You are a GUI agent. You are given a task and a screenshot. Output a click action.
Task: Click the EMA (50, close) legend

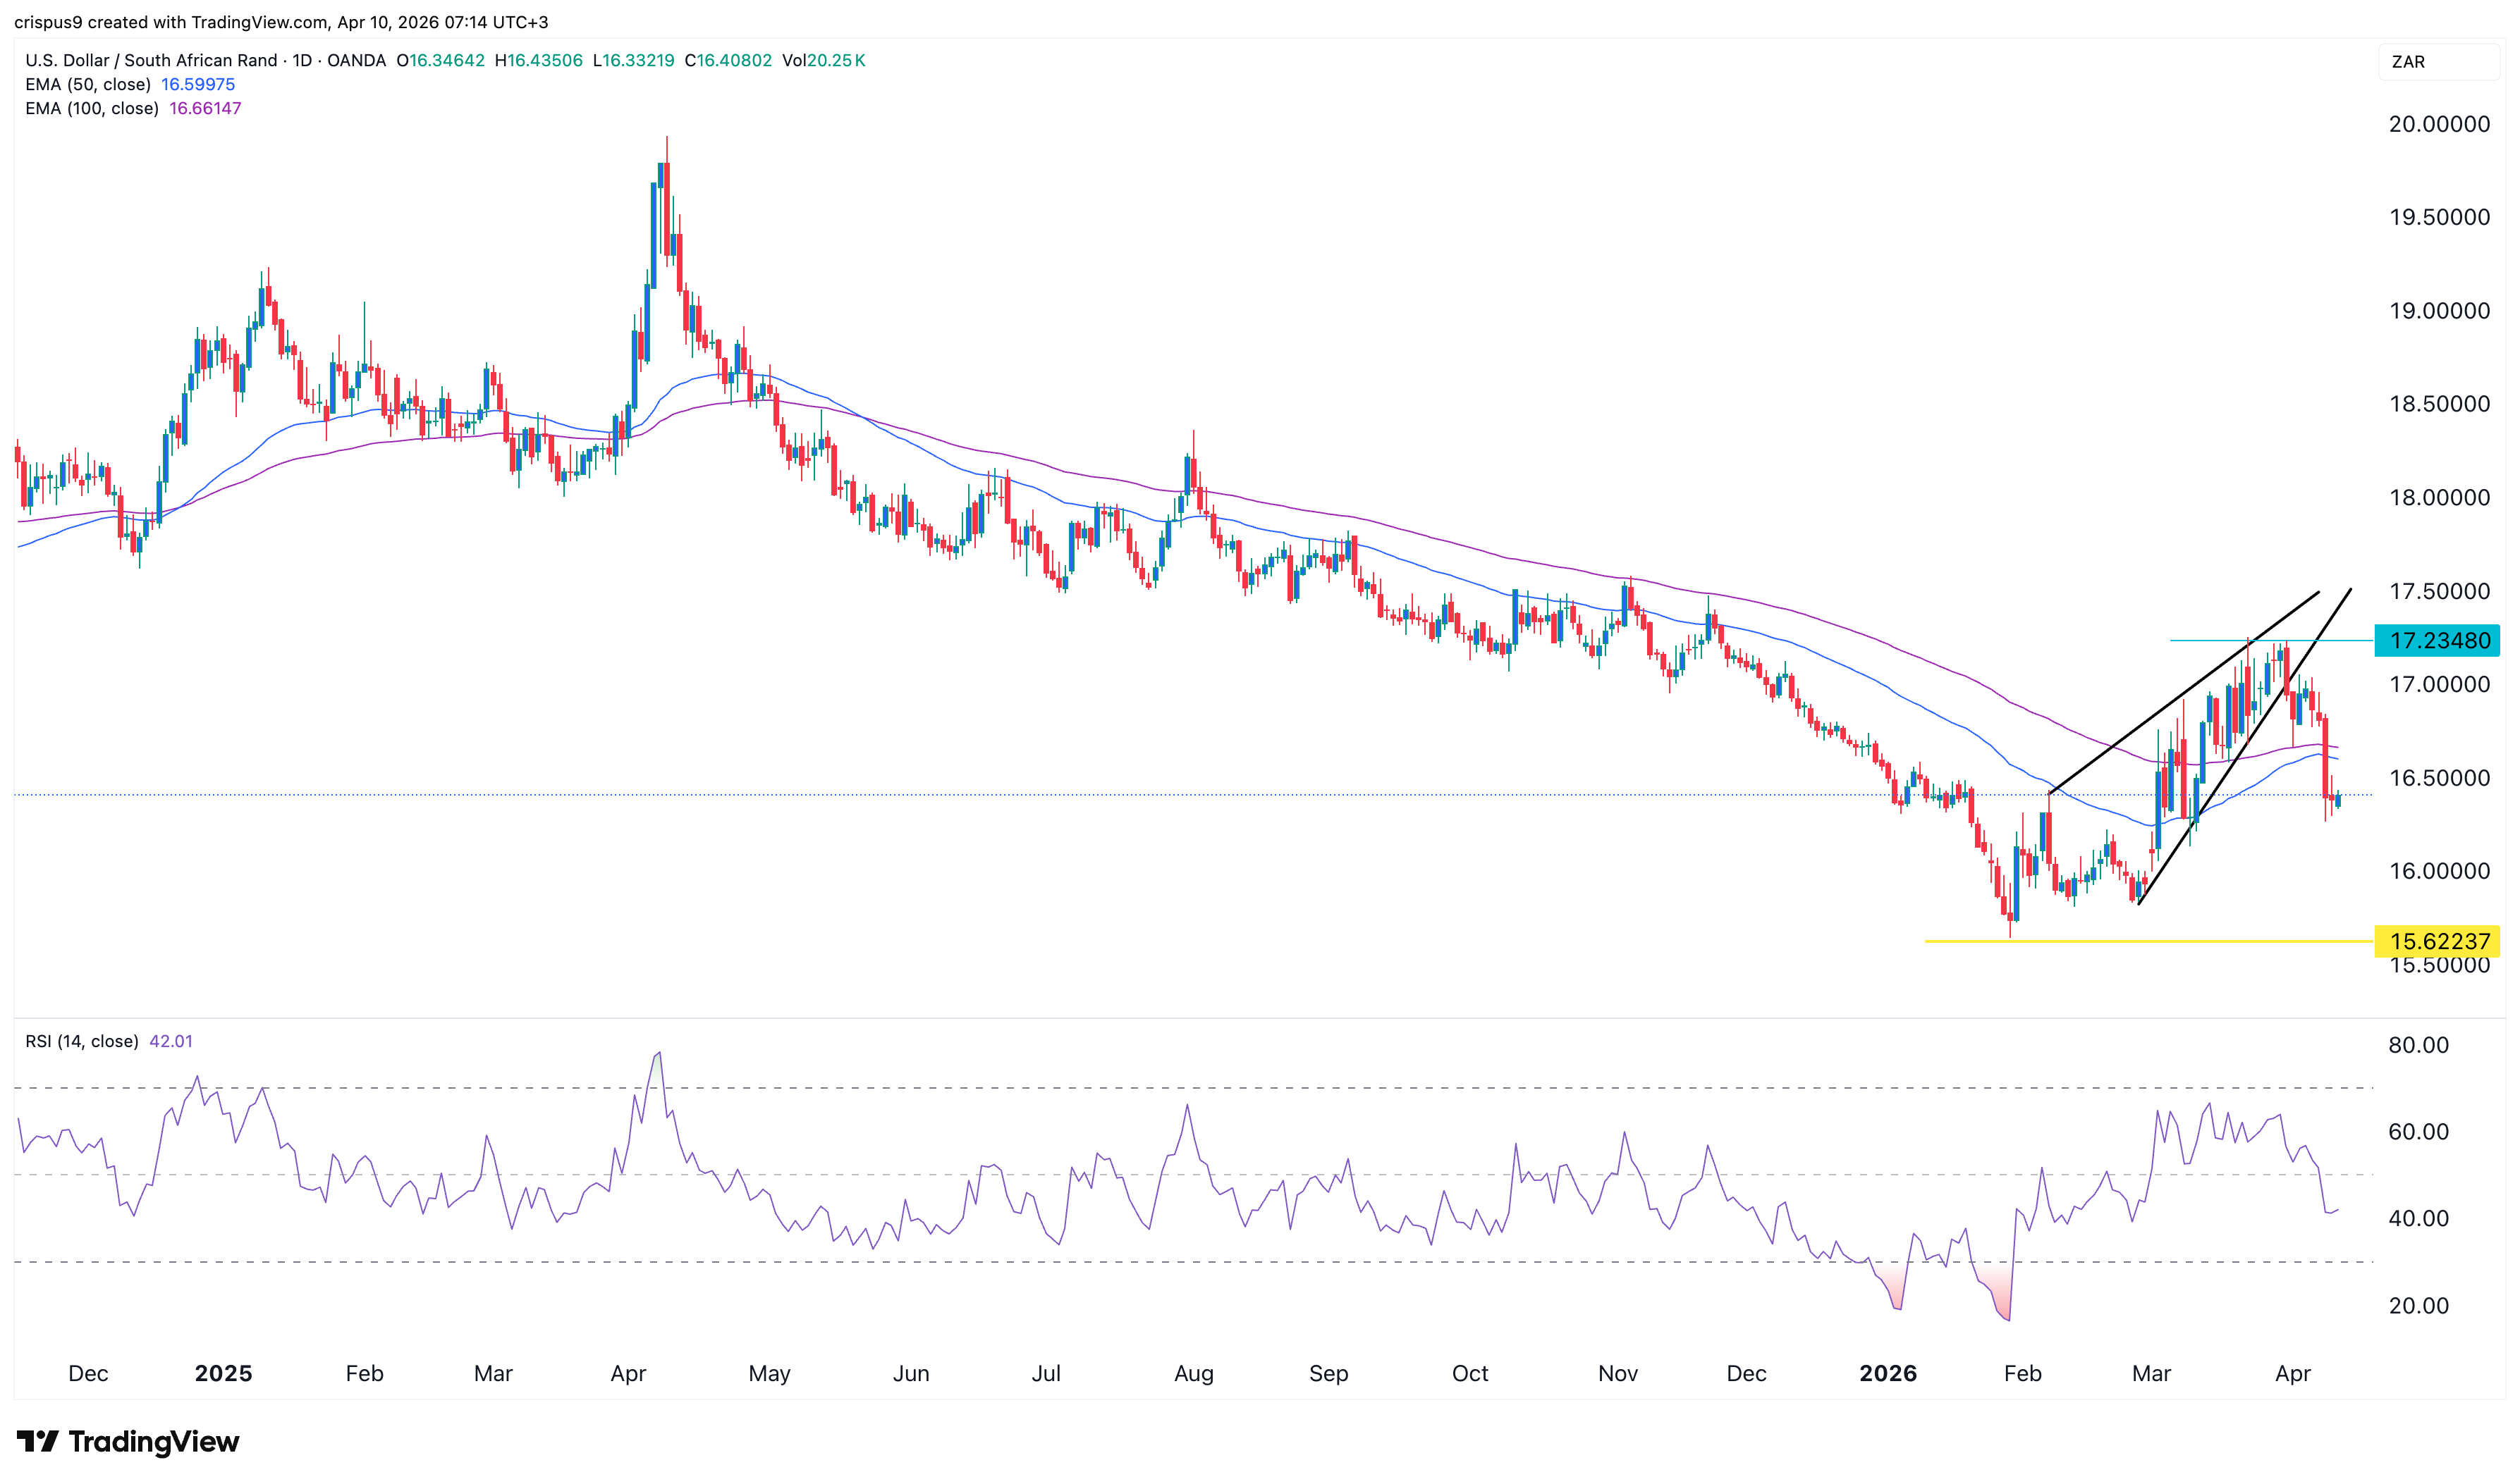pos(88,84)
